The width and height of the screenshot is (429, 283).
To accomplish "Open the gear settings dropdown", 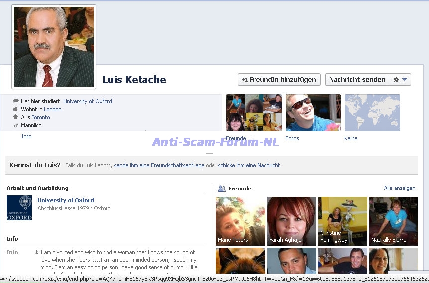I will pyautogui.click(x=400, y=80).
